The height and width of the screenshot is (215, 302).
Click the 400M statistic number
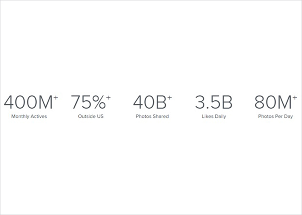coord(28,102)
